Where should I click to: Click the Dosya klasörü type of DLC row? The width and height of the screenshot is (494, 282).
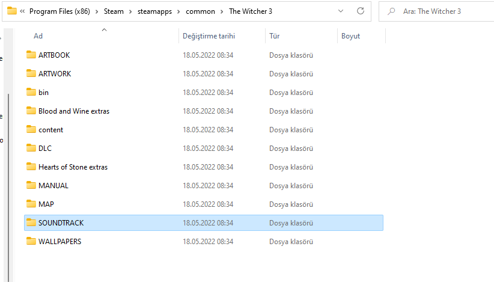(x=291, y=148)
